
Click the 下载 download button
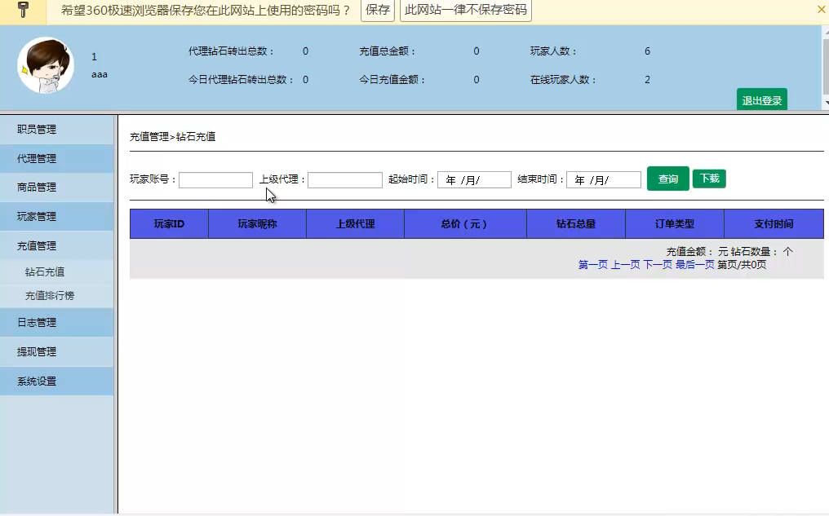tap(708, 179)
